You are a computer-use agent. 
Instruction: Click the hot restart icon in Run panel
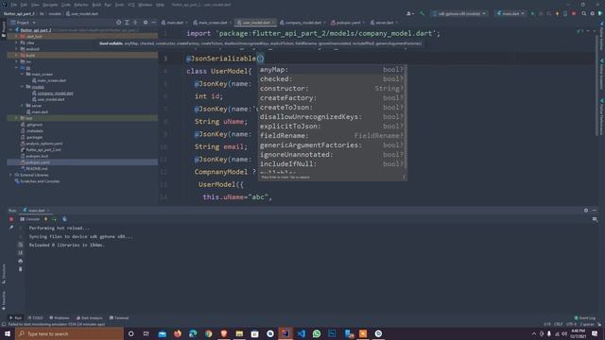pyautogui.click(x=54, y=219)
